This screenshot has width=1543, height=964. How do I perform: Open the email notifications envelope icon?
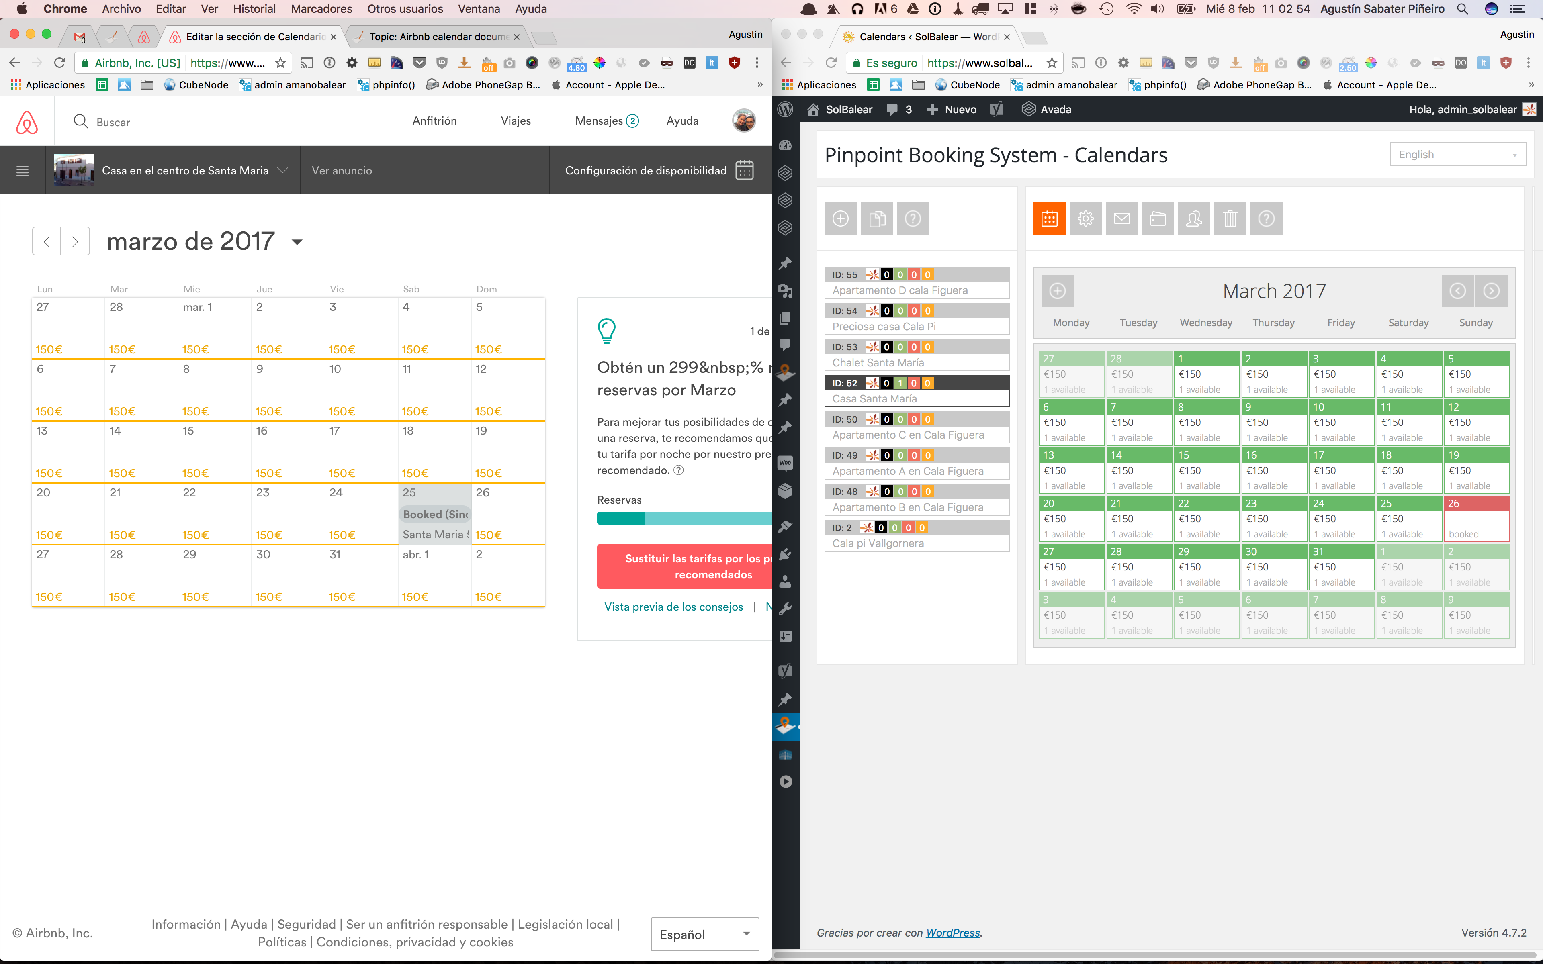1121,219
